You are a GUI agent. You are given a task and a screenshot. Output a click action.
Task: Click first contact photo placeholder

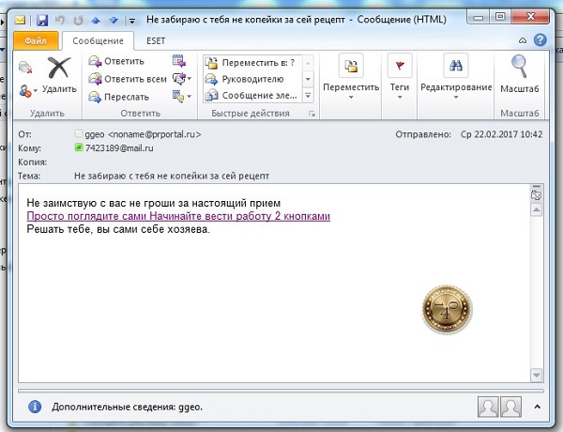488,407
